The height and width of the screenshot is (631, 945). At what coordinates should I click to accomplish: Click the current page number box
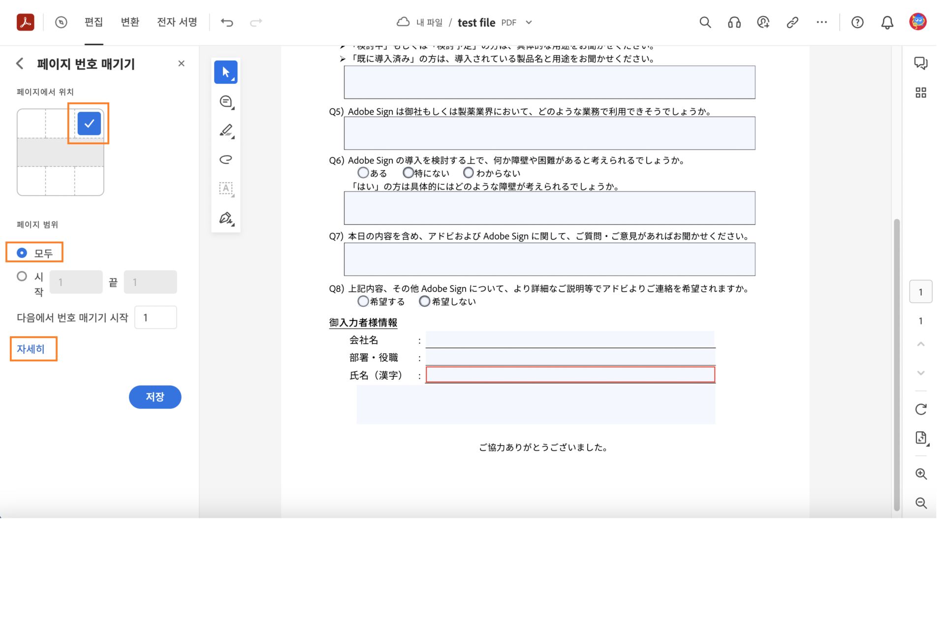coord(920,292)
